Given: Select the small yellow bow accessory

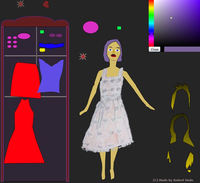Looking at the screenshot, I should (x=42, y=50).
